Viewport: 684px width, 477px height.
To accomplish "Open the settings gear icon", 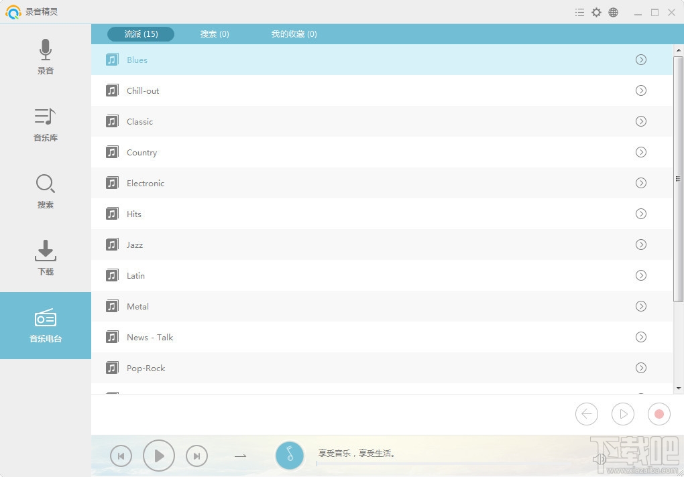I will click(x=596, y=11).
